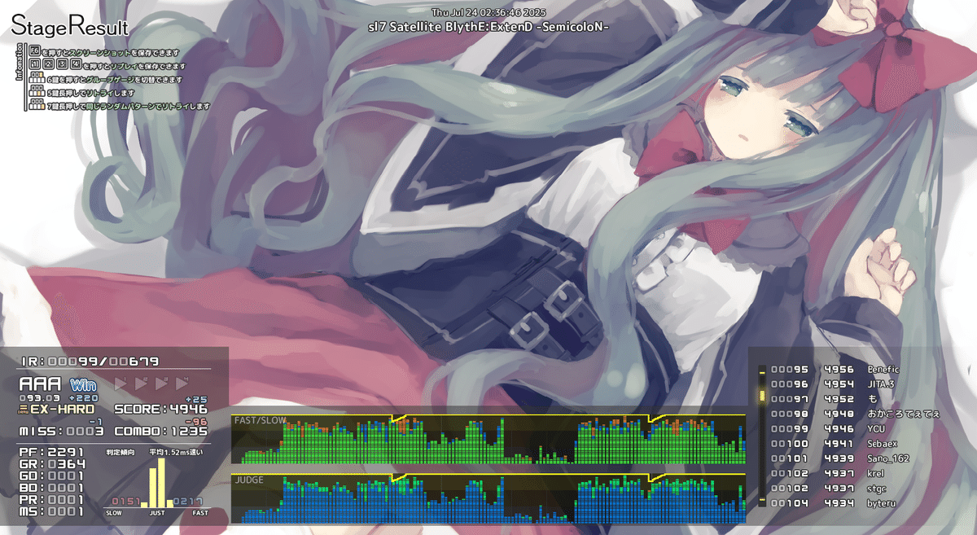Click the MS:0001 judge count
Image resolution: width=977 pixels, height=535 pixels.
point(50,511)
